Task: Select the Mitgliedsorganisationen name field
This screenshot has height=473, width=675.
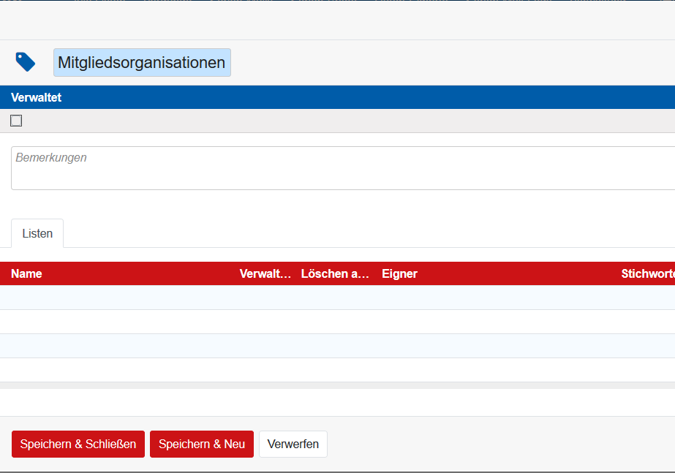Action: coord(142,63)
